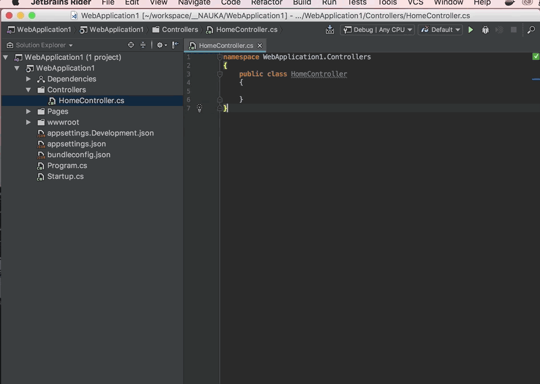Open the Help menu
This screenshot has height=384, width=540.
[482, 2]
